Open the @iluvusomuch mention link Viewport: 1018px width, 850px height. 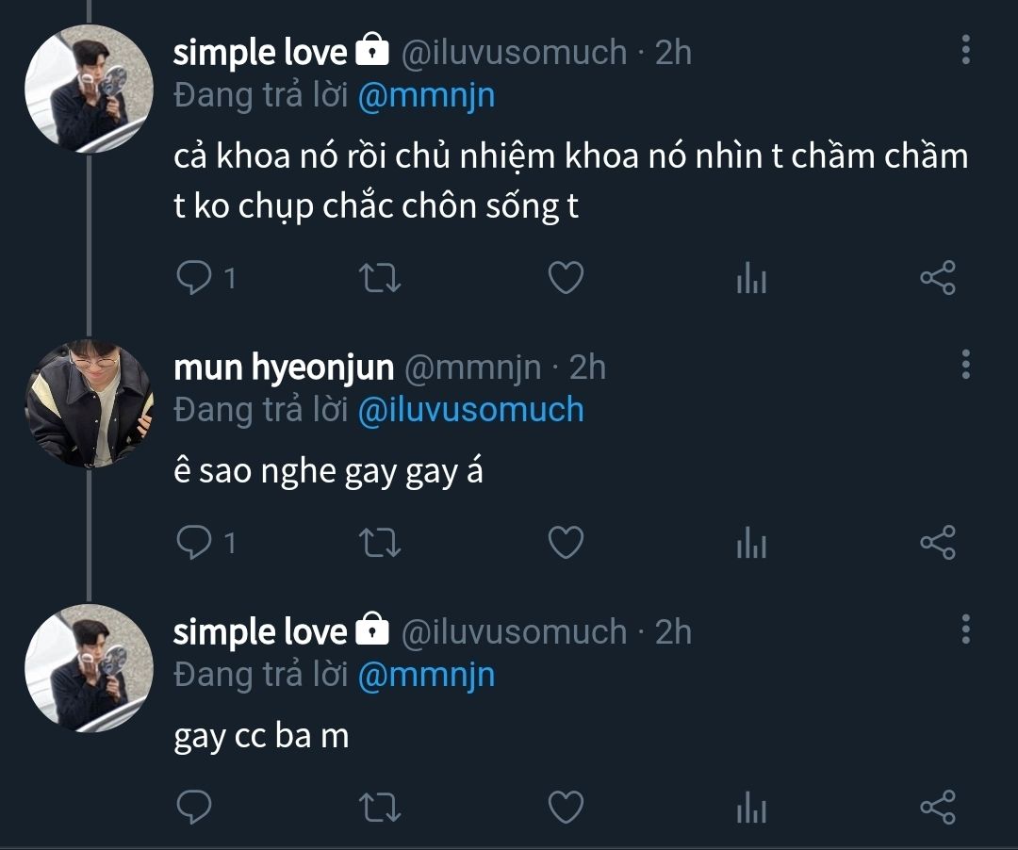[x=470, y=410]
